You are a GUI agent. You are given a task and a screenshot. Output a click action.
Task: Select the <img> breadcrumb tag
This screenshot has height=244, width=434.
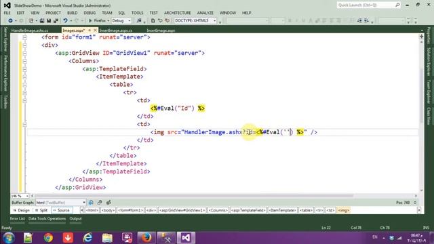pos(344,210)
